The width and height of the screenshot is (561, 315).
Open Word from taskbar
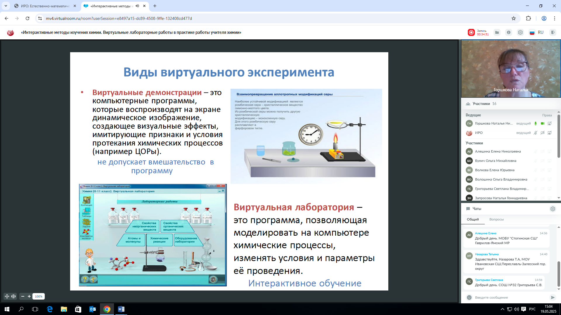[x=121, y=309]
